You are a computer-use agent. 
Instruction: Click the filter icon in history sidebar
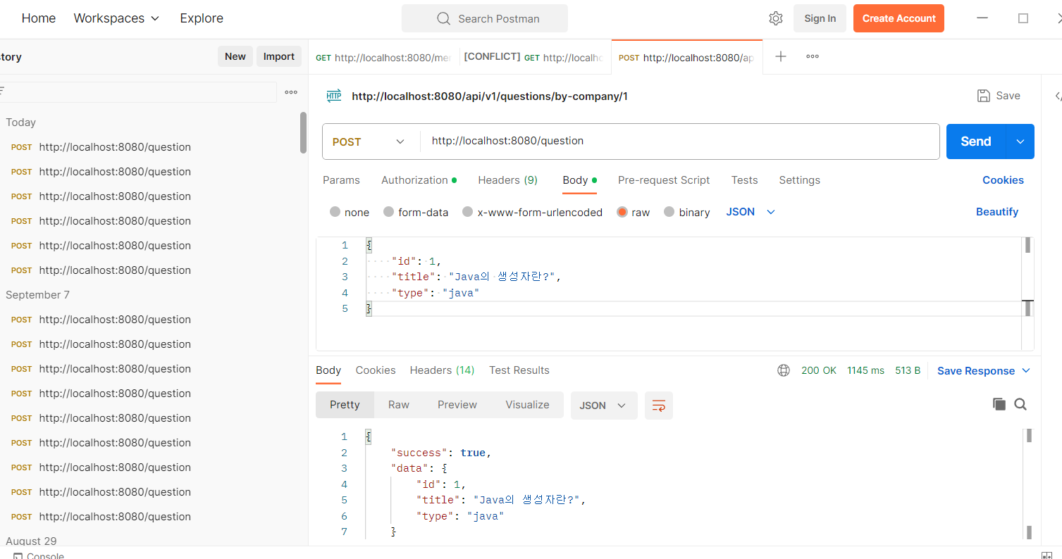(x=2, y=92)
